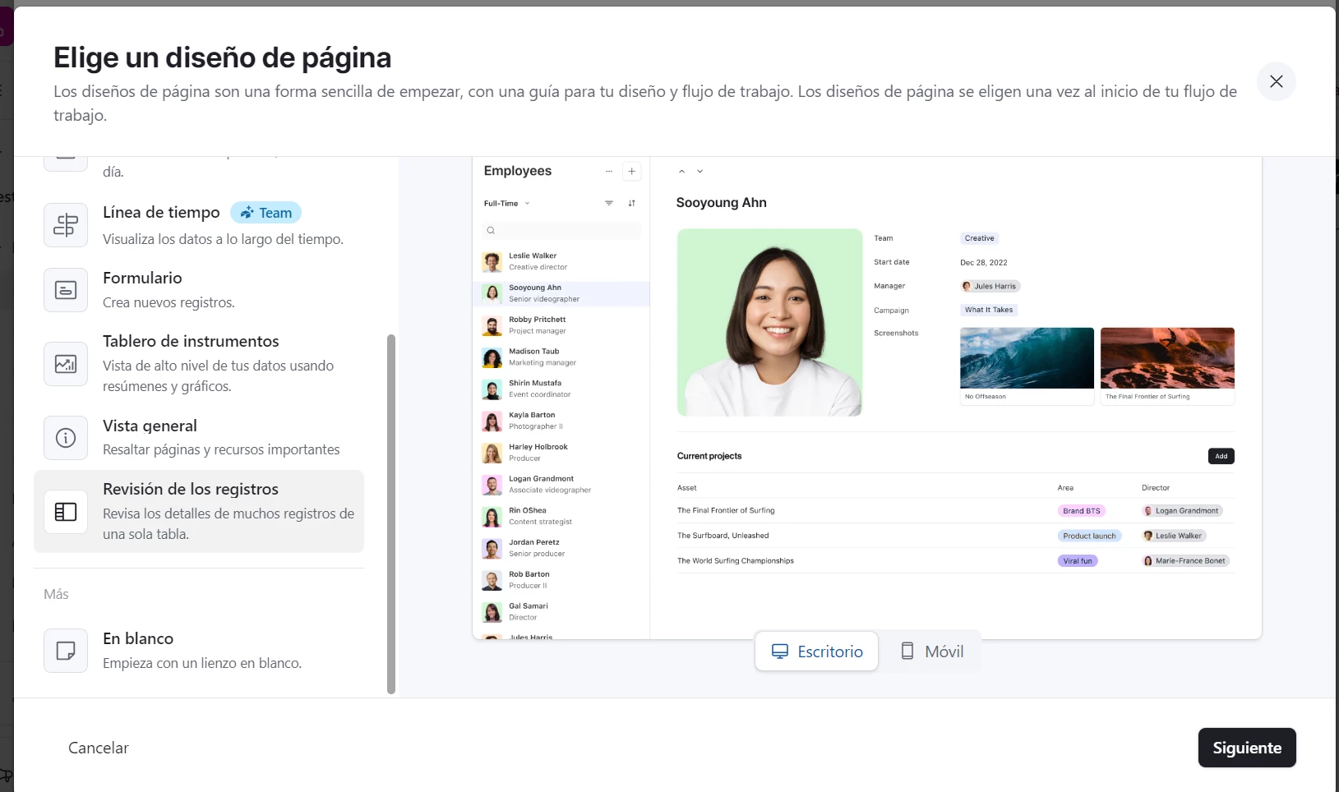The image size is (1339, 792).
Task: Select Móvil preview mode
Action: pyautogui.click(x=931, y=652)
